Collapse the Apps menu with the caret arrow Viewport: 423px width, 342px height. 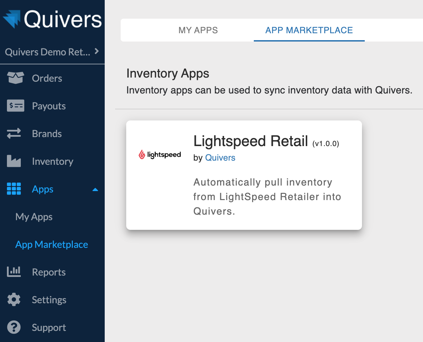point(95,190)
